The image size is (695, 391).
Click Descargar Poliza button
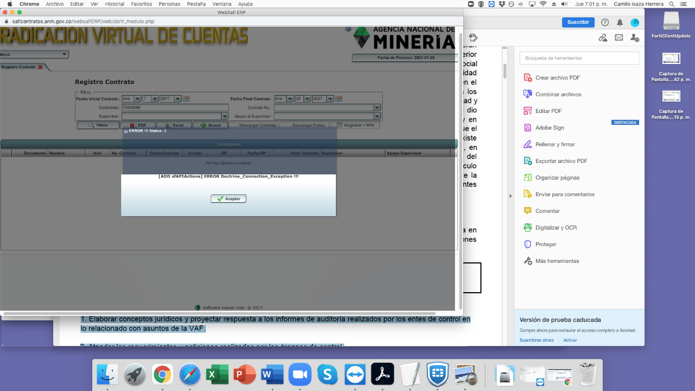[304, 125]
